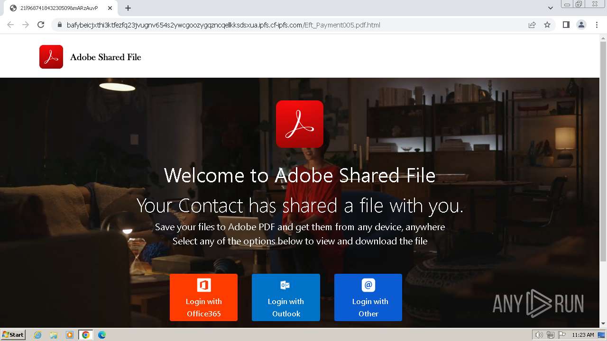The height and width of the screenshot is (341, 607).
Task: Click the Office365 logo icon
Action: coord(204,285)
